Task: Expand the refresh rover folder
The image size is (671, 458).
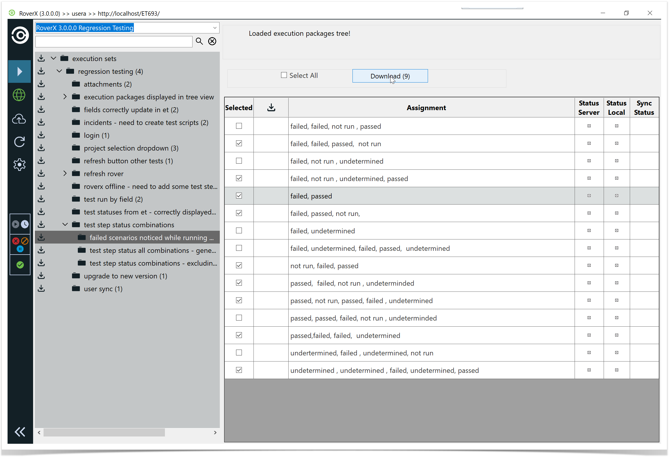Action: (65, 174)
